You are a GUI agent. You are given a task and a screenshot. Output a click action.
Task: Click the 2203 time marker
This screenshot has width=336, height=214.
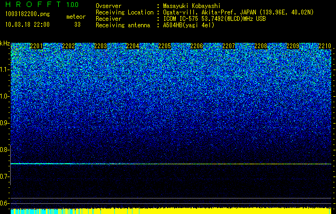[100, 46]
